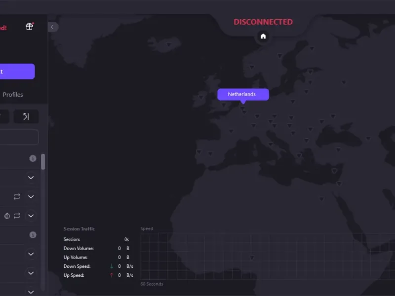Click the home icon below DISCONNECTED
Viewport: 395px width, 296px height.
pos(263,36)
